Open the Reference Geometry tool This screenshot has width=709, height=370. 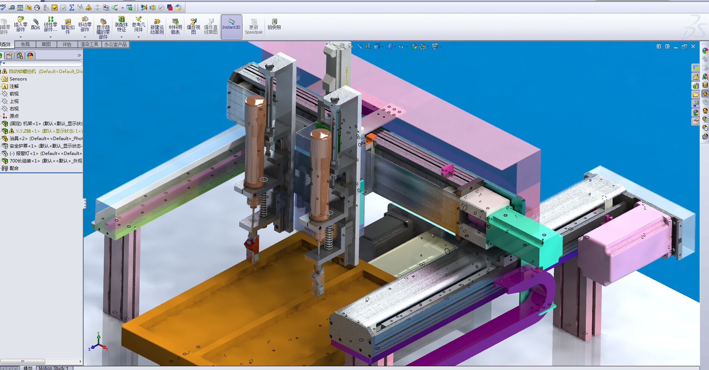[x=139, y=24]
